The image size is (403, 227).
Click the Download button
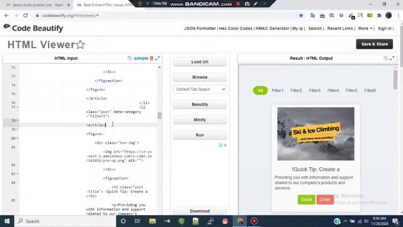(x=200, y=211)
